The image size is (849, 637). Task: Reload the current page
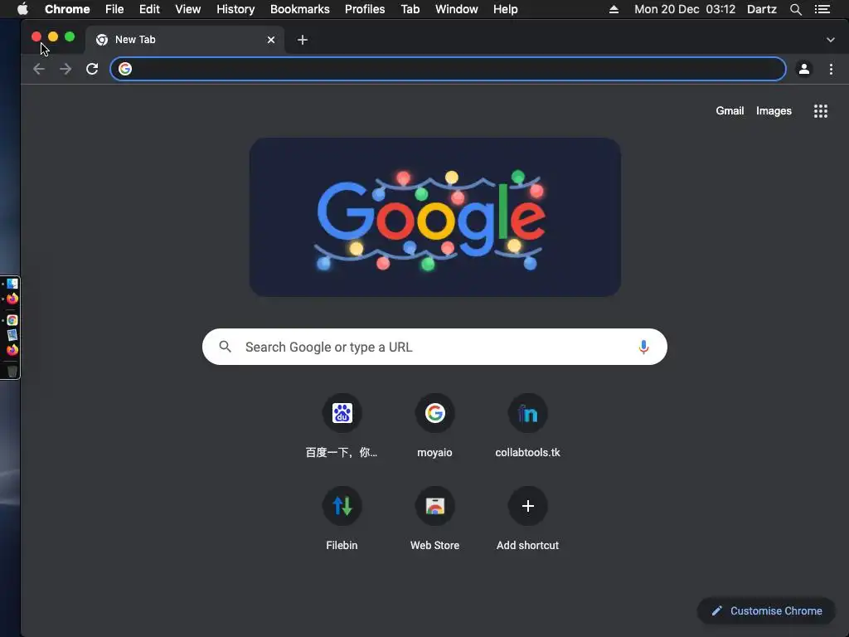tap(92, 69)
